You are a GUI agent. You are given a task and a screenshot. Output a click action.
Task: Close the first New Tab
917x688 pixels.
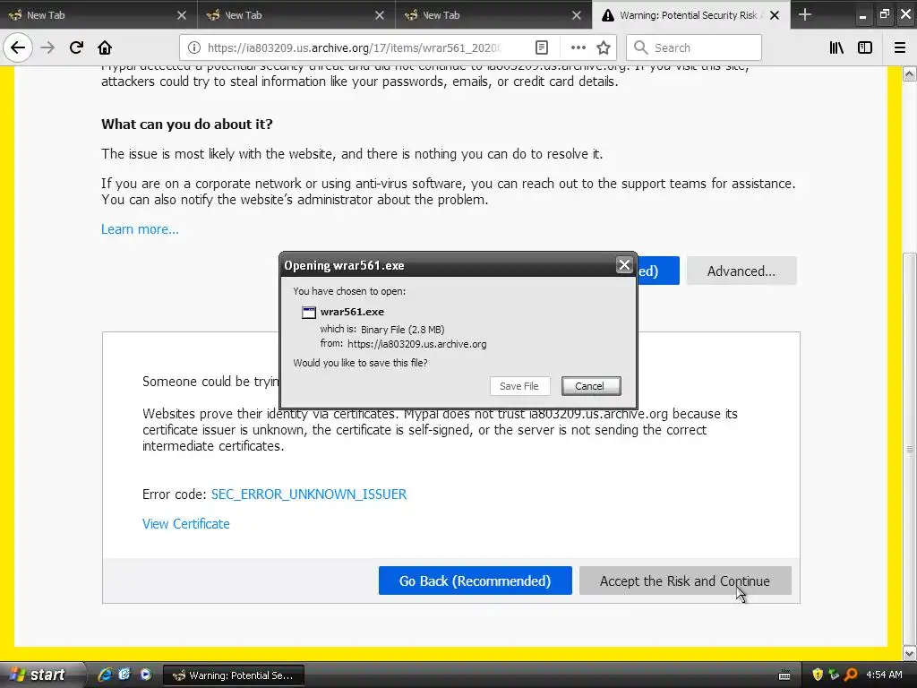[x=182, y=15]
